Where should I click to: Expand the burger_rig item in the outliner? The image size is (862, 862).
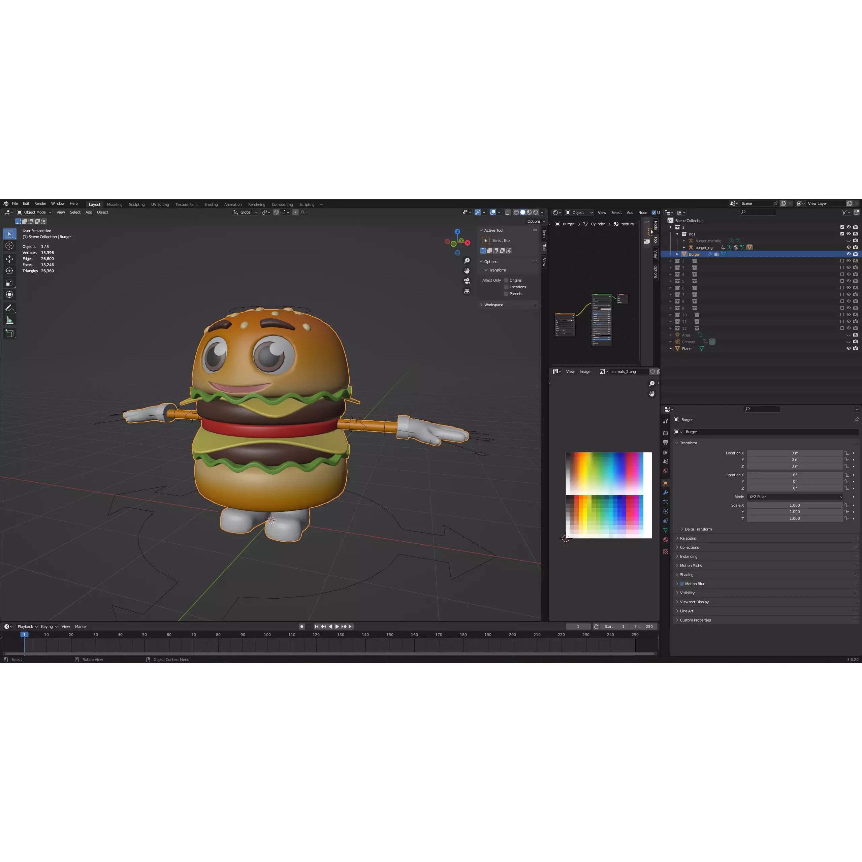pos(684,248)
